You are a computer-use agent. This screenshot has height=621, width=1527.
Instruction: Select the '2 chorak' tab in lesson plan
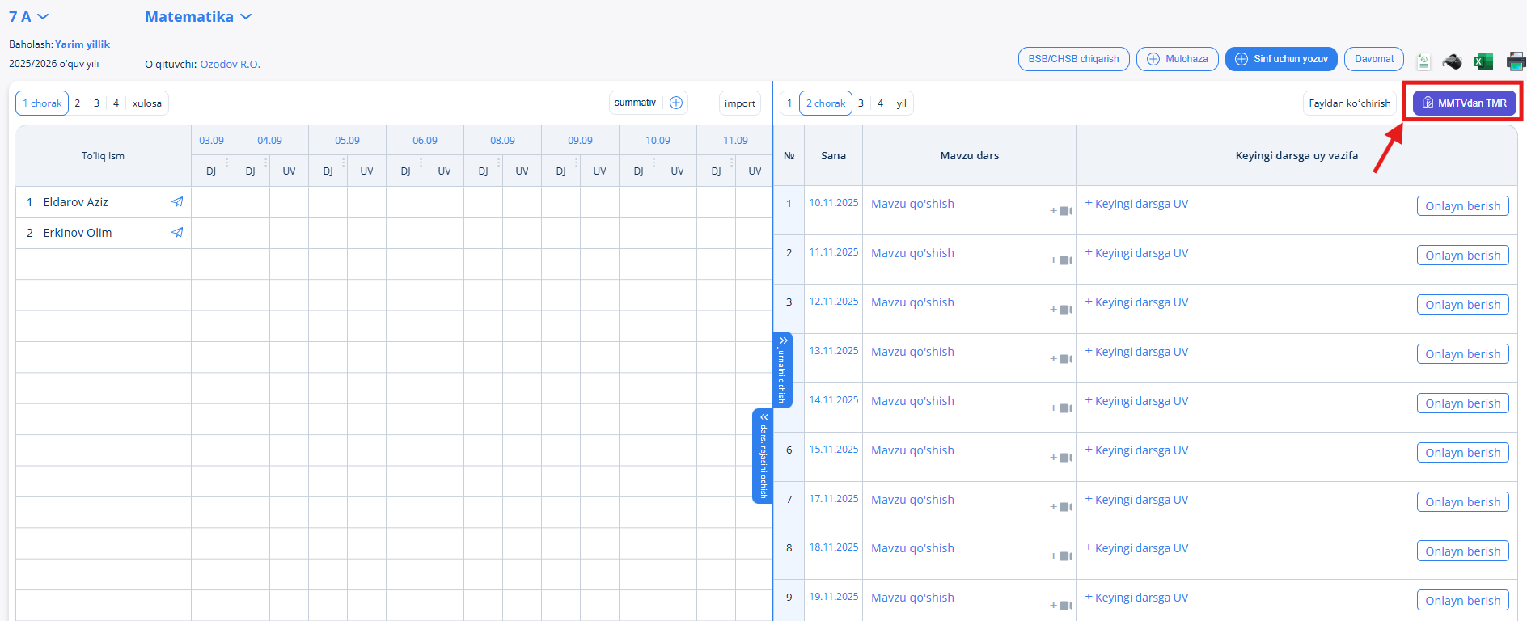click(x=825, y=103)
